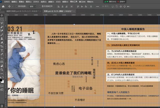Screen dimensions: 160x108
Task: Activate the Crop tool
Action: click(2, 31)
